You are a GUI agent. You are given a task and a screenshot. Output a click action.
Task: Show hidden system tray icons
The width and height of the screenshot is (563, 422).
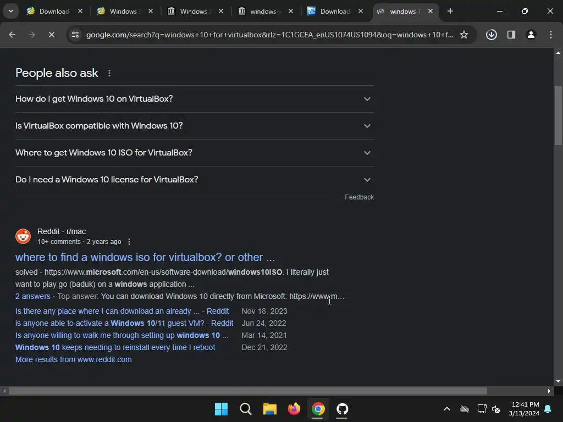click(x=447, y=409)
